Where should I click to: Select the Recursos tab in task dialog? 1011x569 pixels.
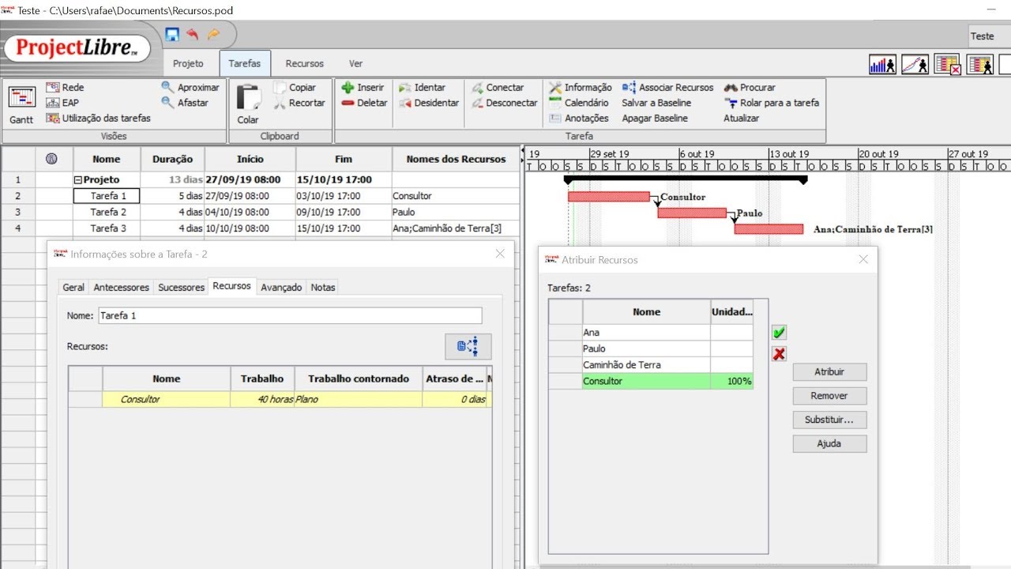pyautogui.click(x=232, y=286)
